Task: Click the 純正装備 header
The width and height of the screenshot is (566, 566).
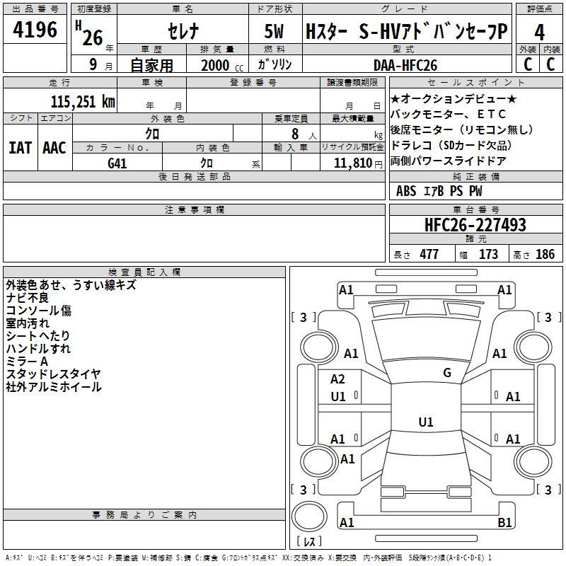Action: point(475,176)
